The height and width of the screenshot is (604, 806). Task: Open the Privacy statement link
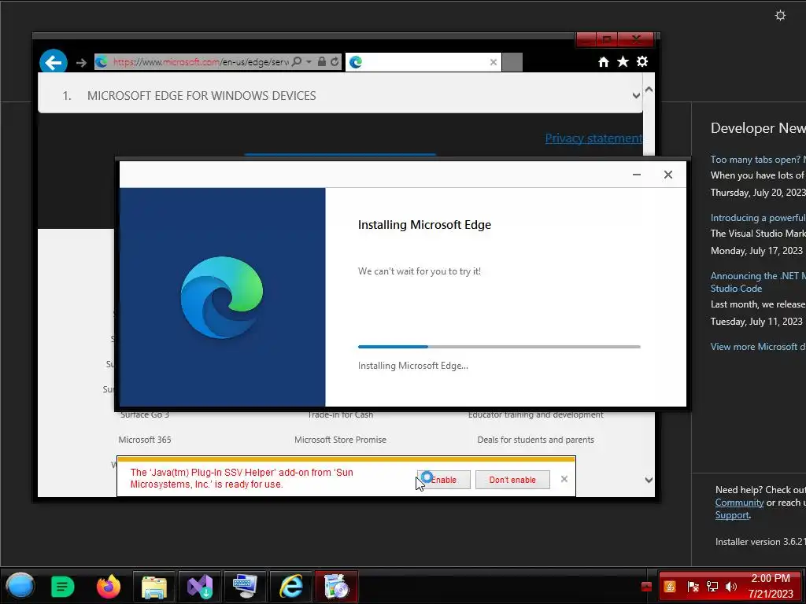point(593,138)
